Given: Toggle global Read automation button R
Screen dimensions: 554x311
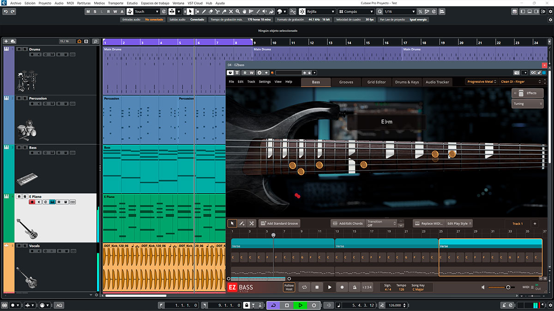Looking at the screenshot, I should pos(108,12).
